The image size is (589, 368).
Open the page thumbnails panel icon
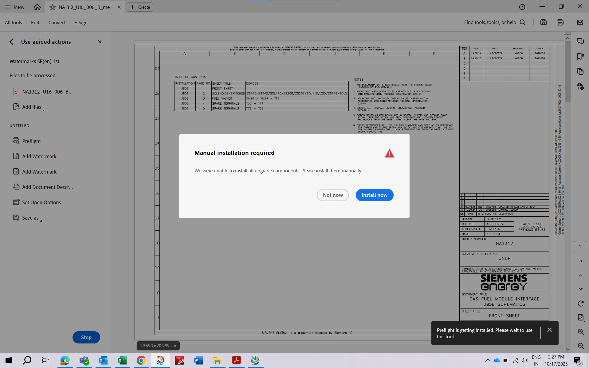point(580,71)
